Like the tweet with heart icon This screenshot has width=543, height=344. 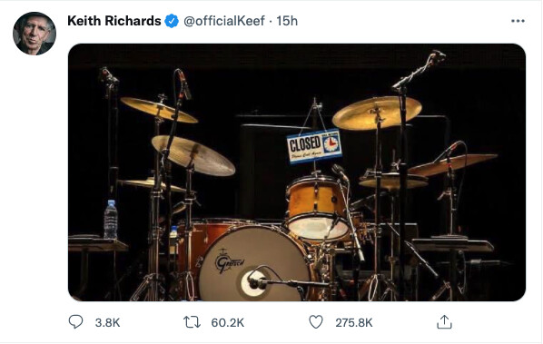[x=316, y=322]
